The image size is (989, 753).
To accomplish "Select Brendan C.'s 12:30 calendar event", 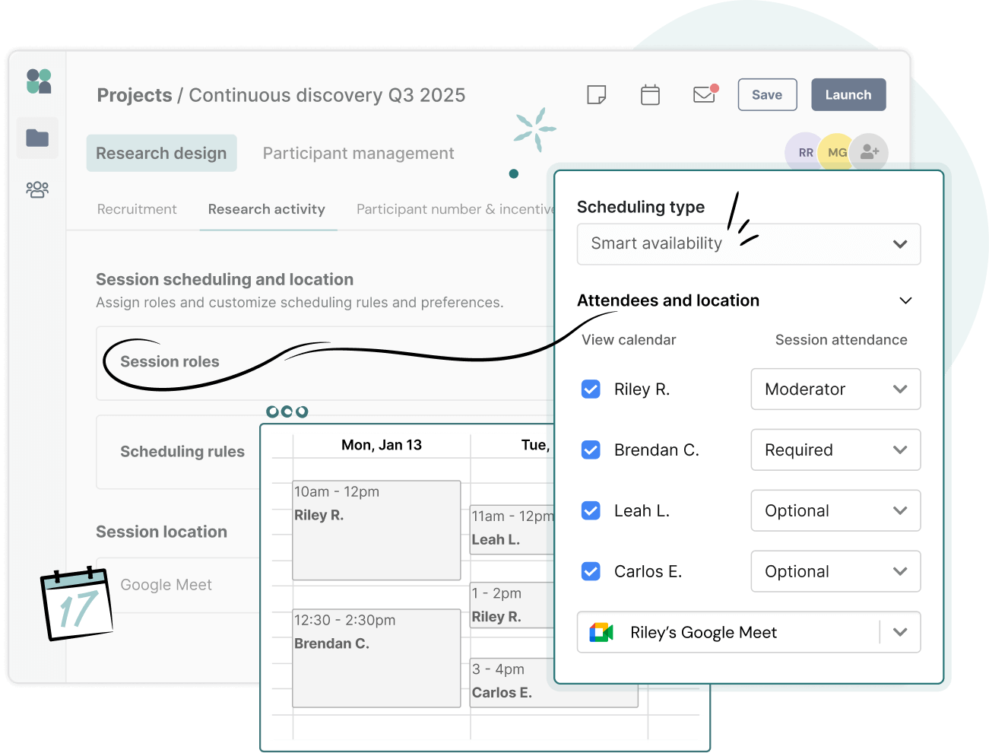I will click(376, 658).
